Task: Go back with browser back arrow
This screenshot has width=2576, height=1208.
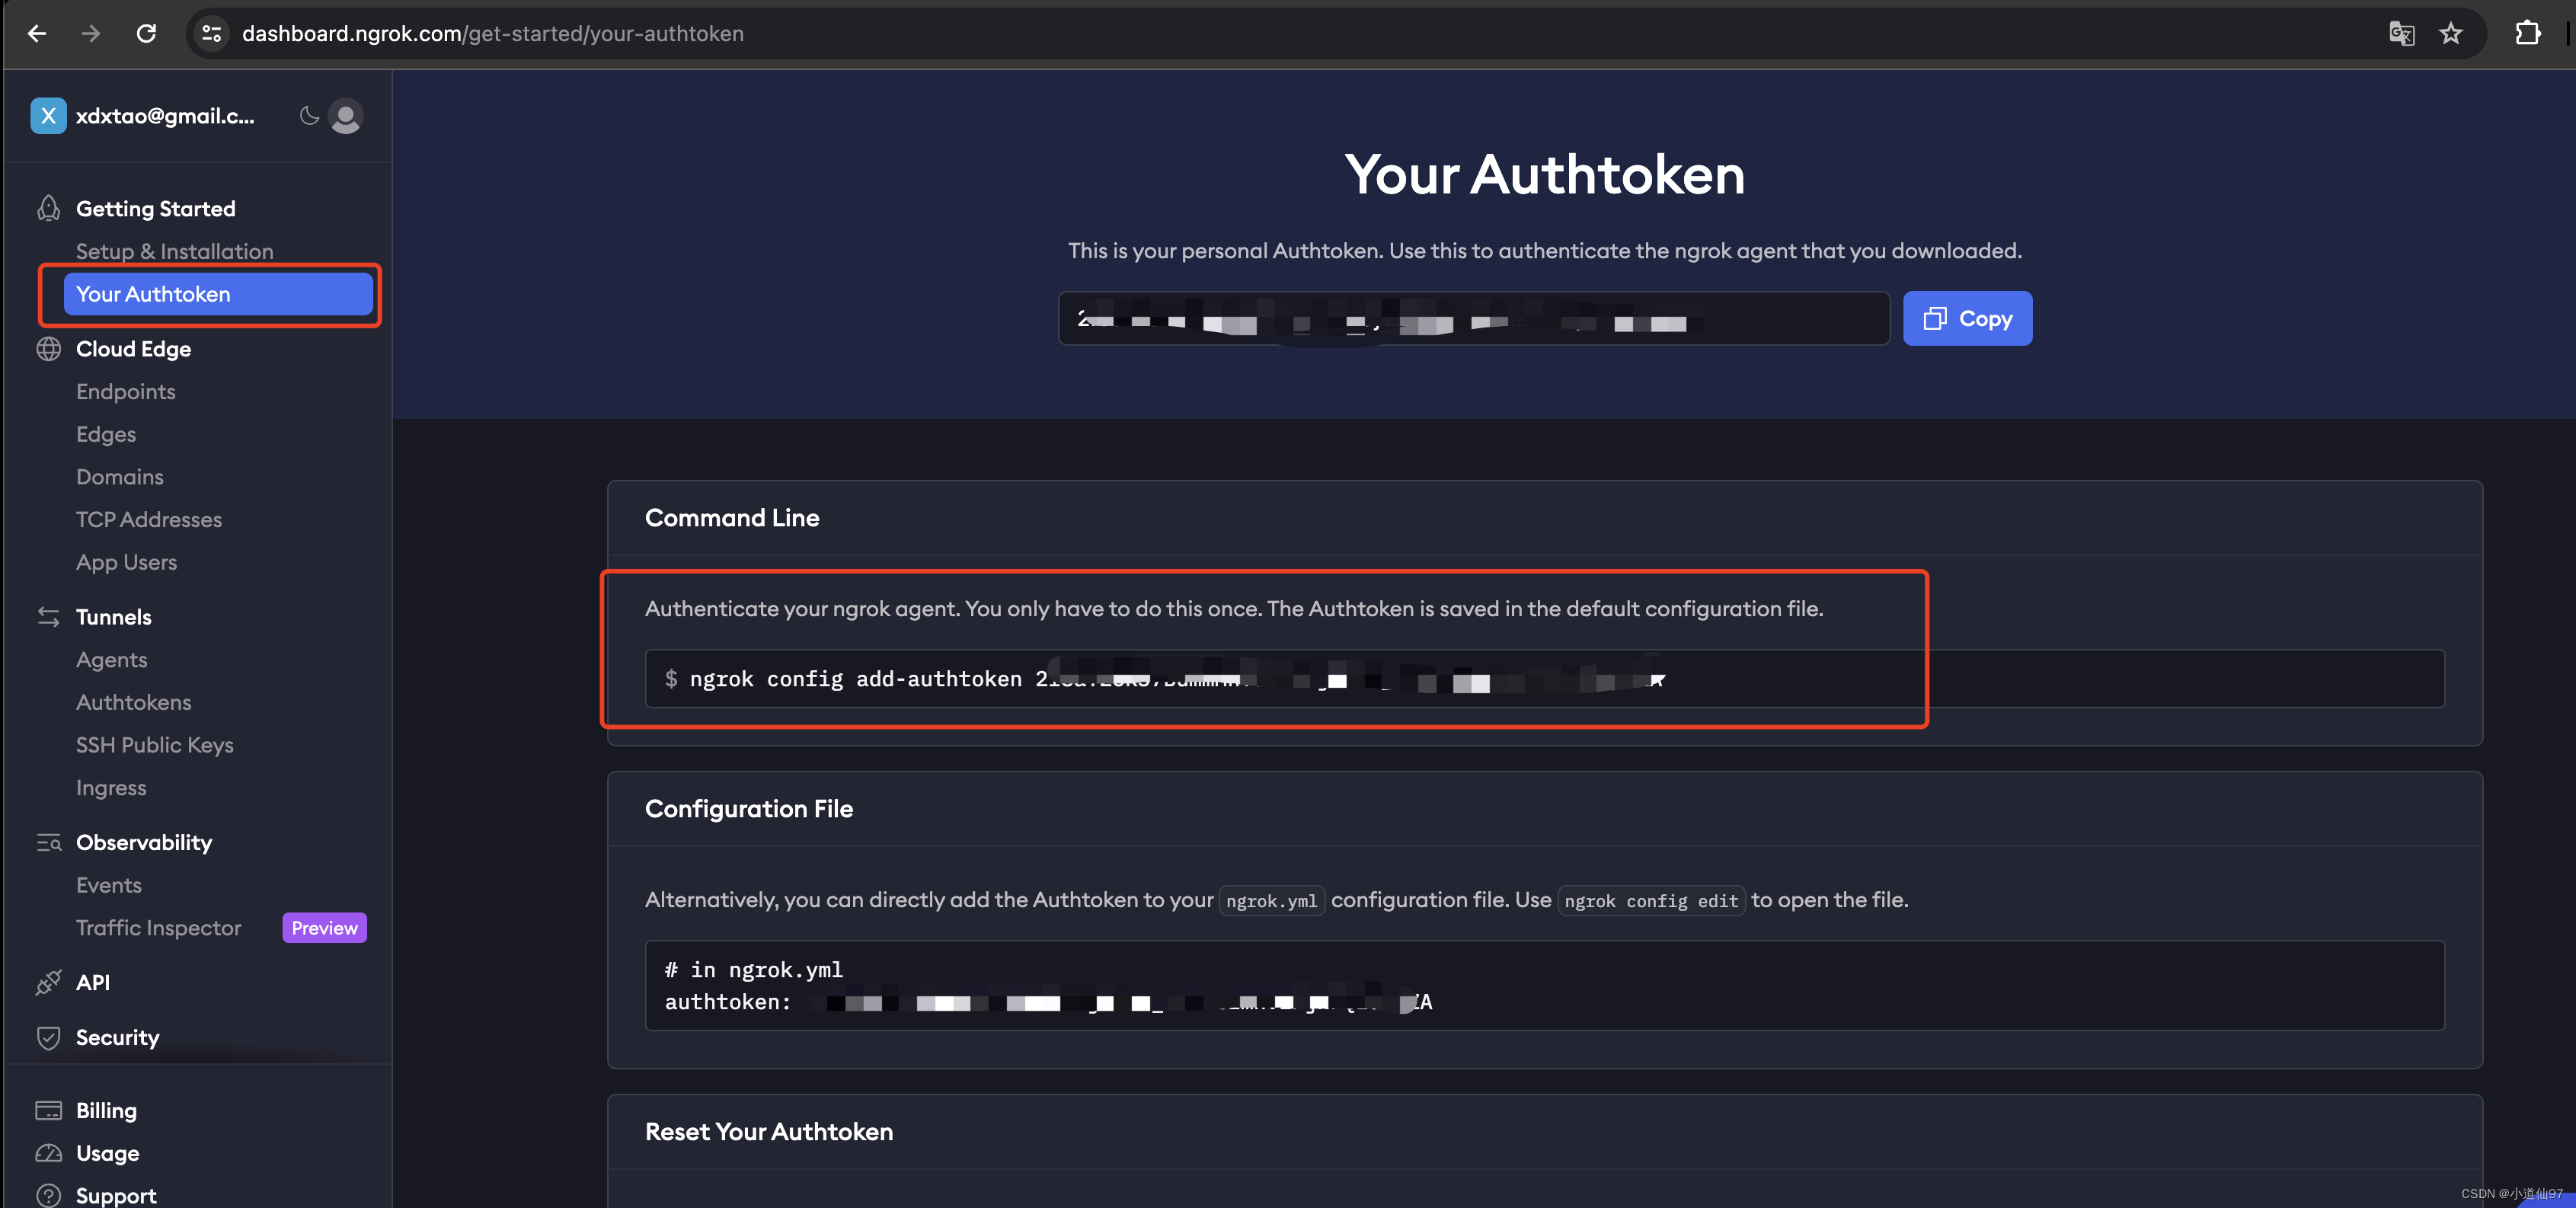Action: 37,33
